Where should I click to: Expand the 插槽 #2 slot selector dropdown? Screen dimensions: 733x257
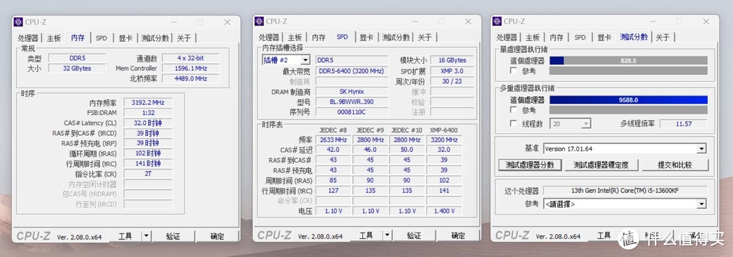(305, 60)
